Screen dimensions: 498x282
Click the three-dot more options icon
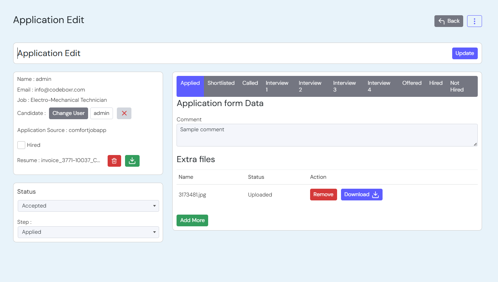pyautogui.click(x=474, y=21)
